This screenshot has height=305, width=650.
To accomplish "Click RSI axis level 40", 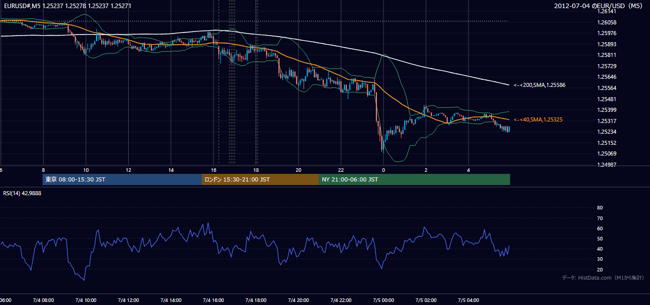I will click(x=600, y=249).
